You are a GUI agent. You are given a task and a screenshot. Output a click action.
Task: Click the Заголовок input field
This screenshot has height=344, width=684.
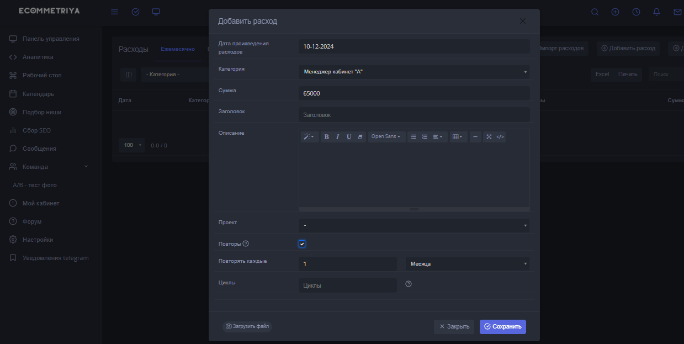413,115
